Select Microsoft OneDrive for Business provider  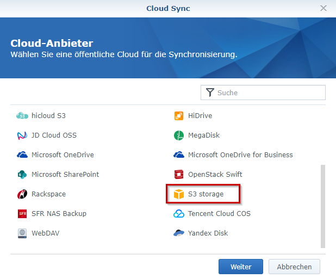pyautogui.click(x=240, y=155)
